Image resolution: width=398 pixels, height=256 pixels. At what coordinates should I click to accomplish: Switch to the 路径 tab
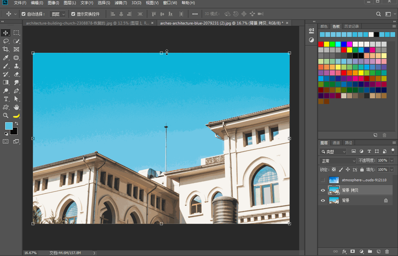pyautogui.click(x=349, y=142)
